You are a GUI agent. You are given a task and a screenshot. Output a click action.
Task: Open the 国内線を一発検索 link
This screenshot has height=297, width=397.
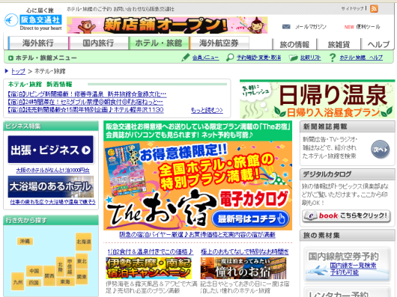click(353, 269)
